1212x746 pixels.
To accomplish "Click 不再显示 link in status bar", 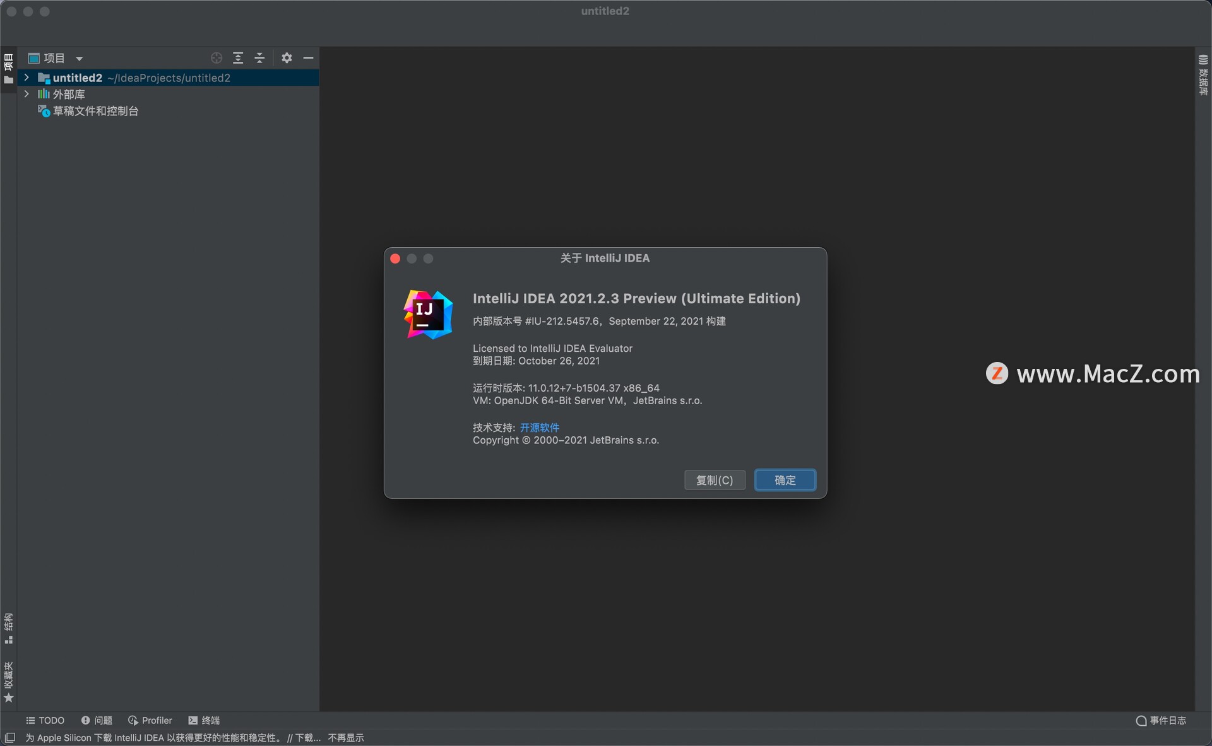I will point(346,738).
